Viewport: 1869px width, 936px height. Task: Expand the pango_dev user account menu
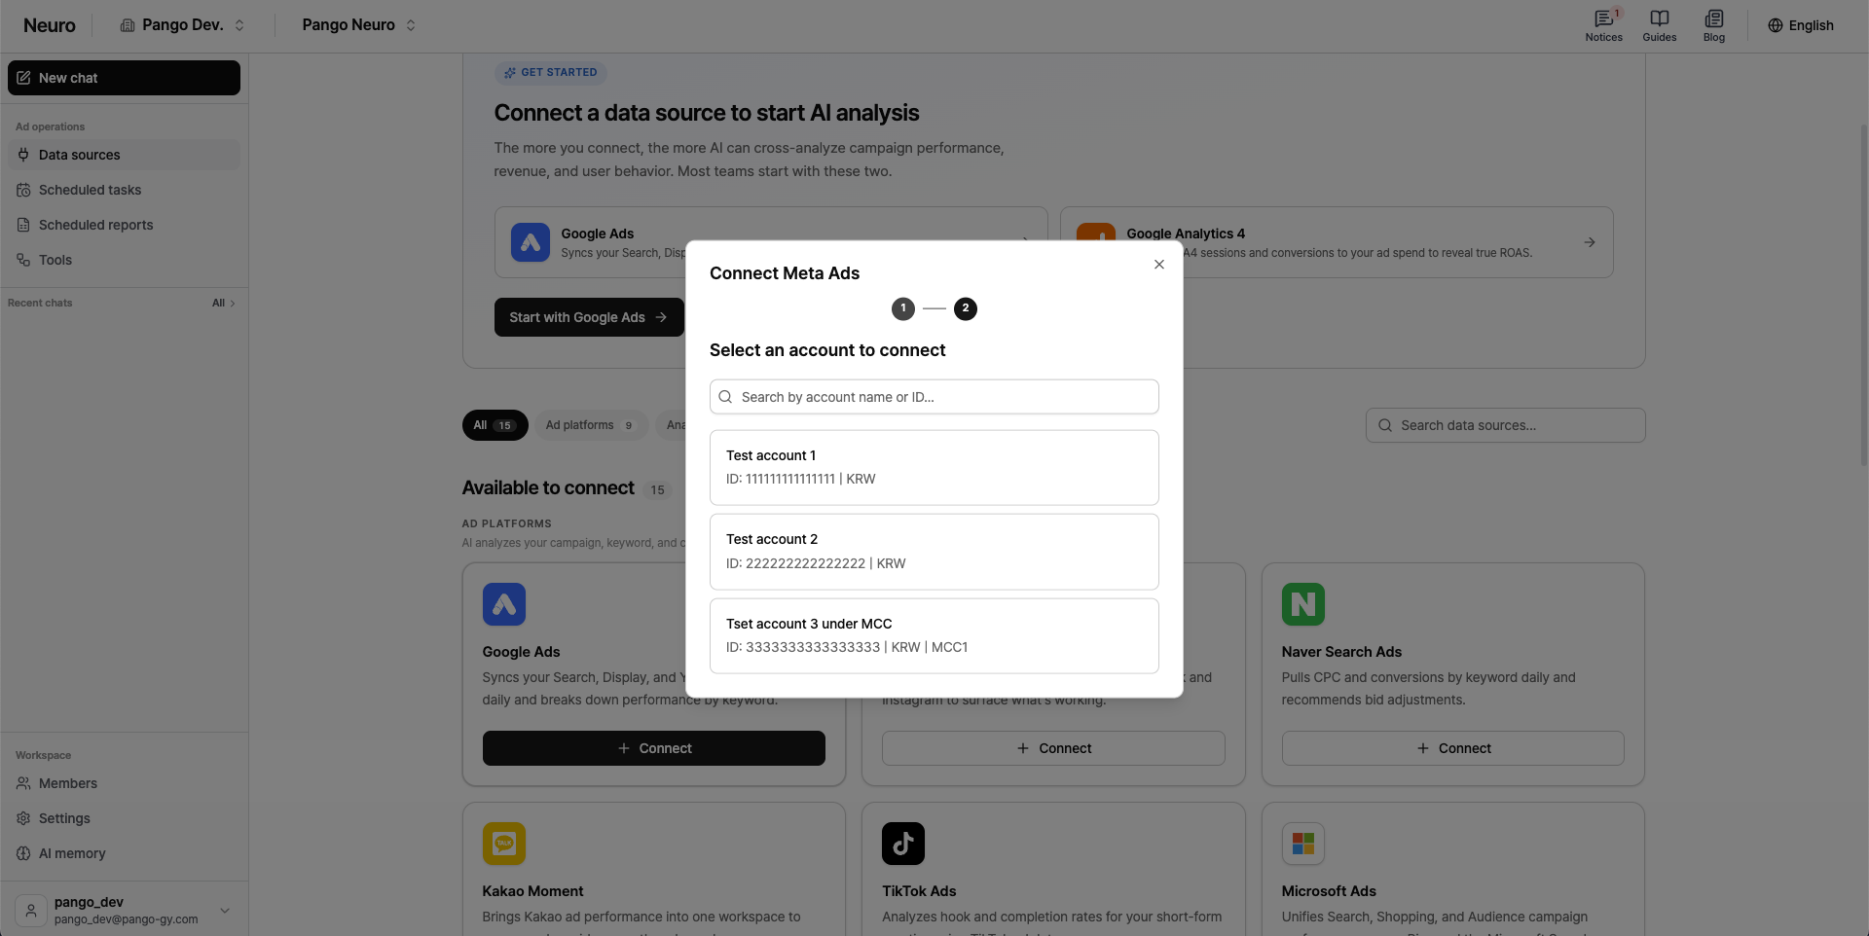coord(124,910)
